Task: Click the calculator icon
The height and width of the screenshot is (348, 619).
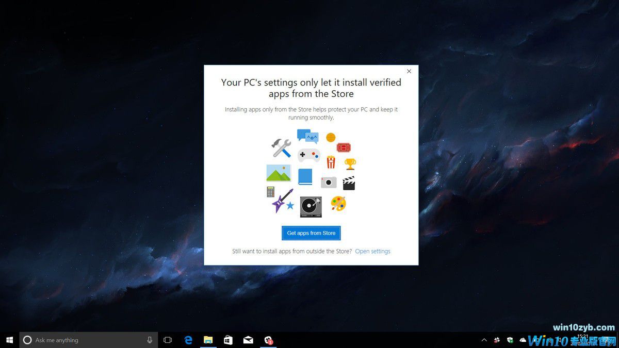Action: click(270, 191)
